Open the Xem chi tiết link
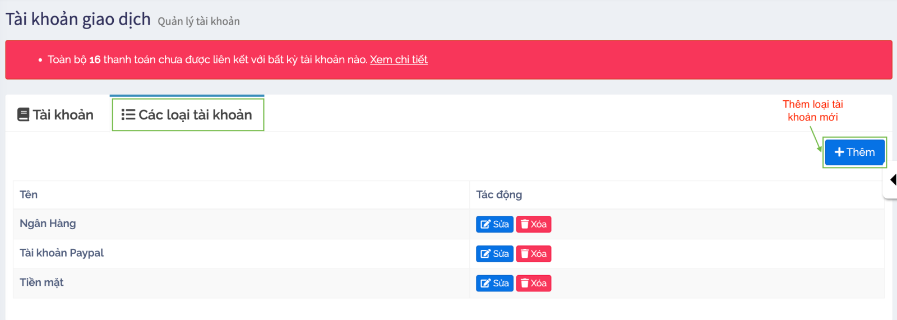 point(399,59)
